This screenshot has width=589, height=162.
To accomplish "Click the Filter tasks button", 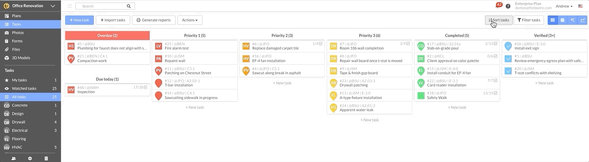I will pos(528,20).
